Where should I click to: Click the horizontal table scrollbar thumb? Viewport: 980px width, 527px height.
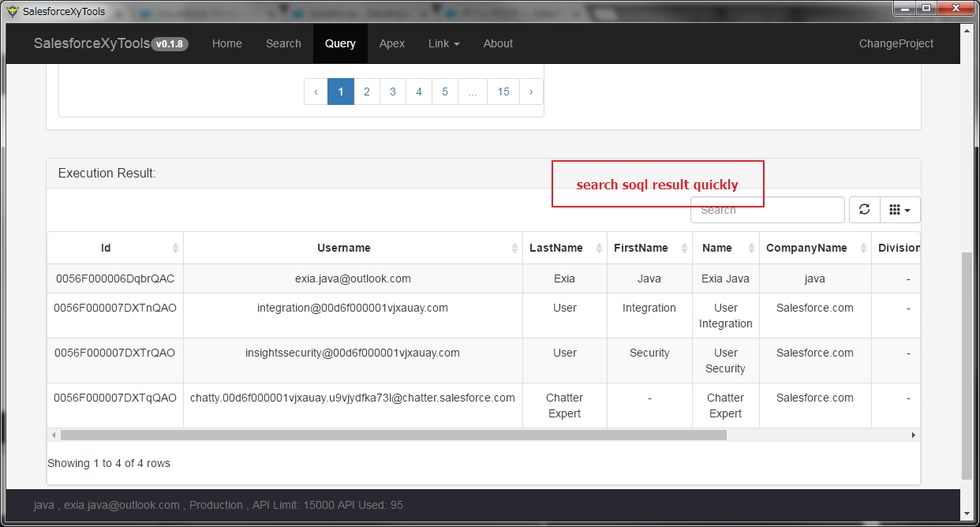(393, 435)
